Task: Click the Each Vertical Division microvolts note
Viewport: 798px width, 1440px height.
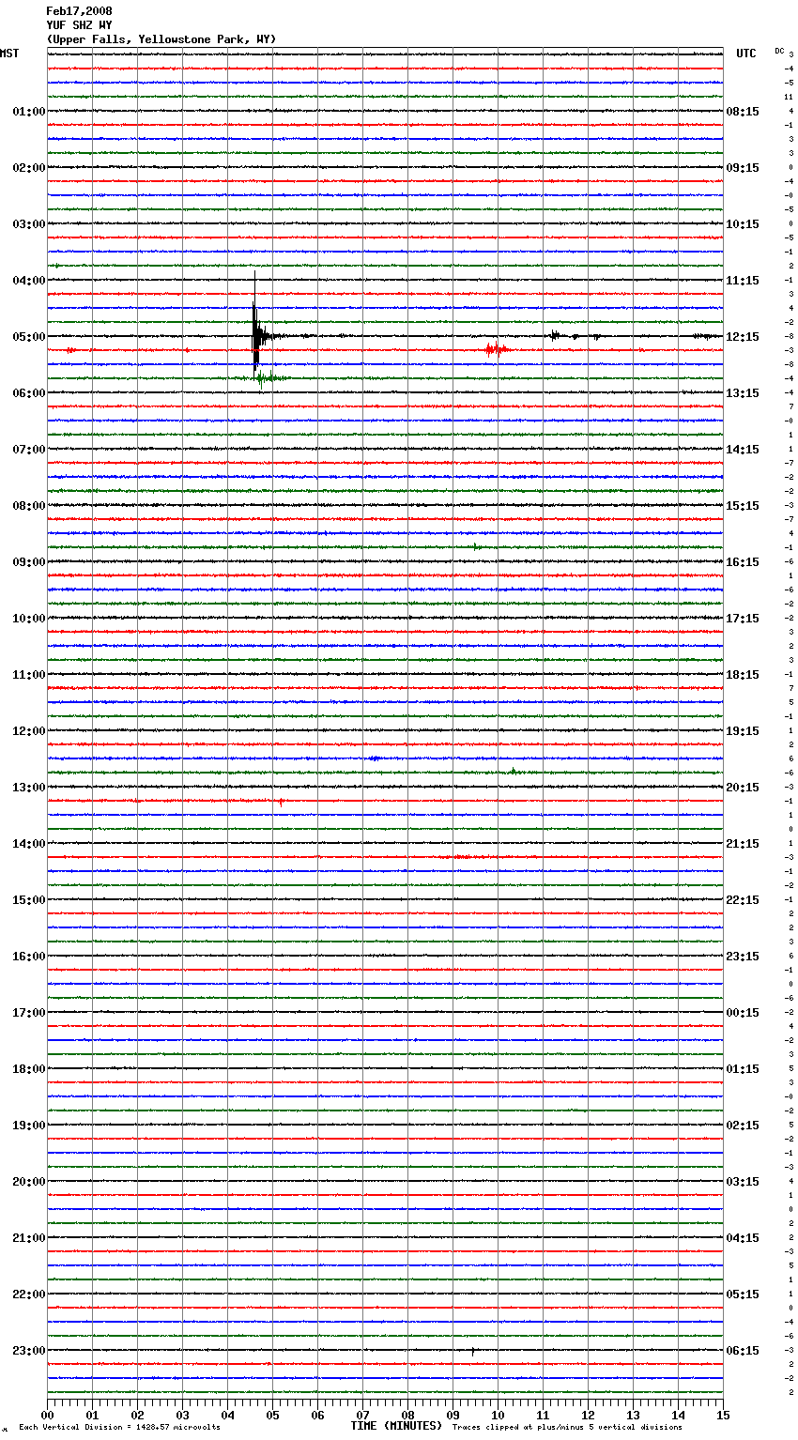Action: pos(119,1428)
